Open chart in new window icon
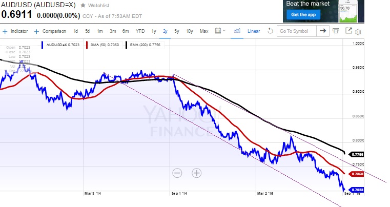This screenshot has width=390, height=207. [x=348, y=31]
